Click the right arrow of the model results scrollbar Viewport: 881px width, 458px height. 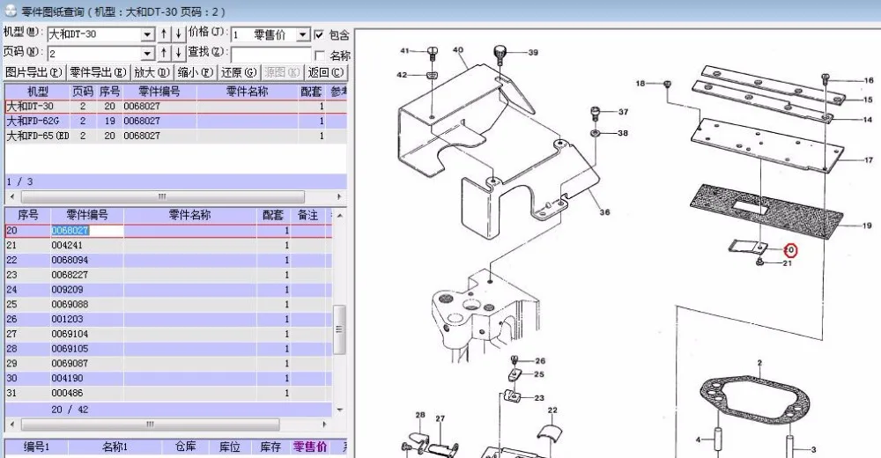[x=339, y=196]
